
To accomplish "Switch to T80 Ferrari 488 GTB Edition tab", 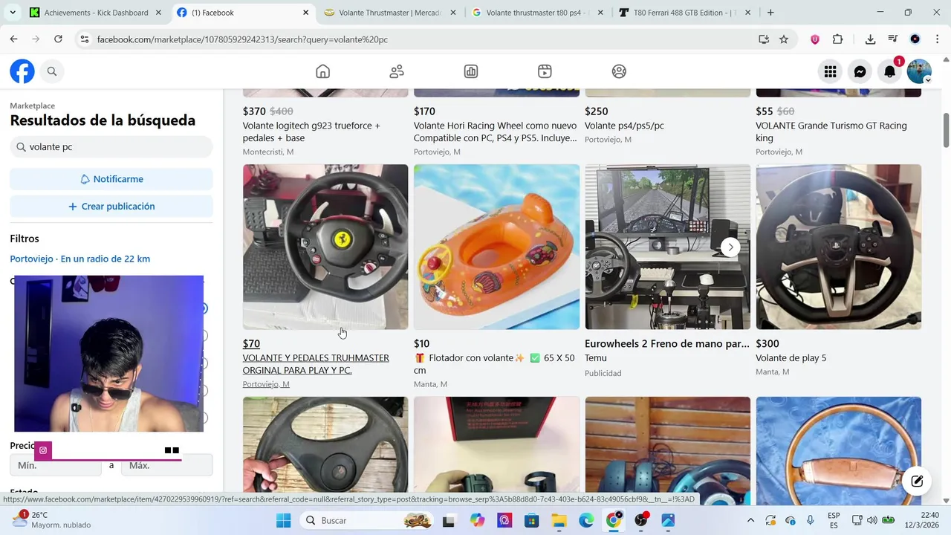I will [685, 13].
